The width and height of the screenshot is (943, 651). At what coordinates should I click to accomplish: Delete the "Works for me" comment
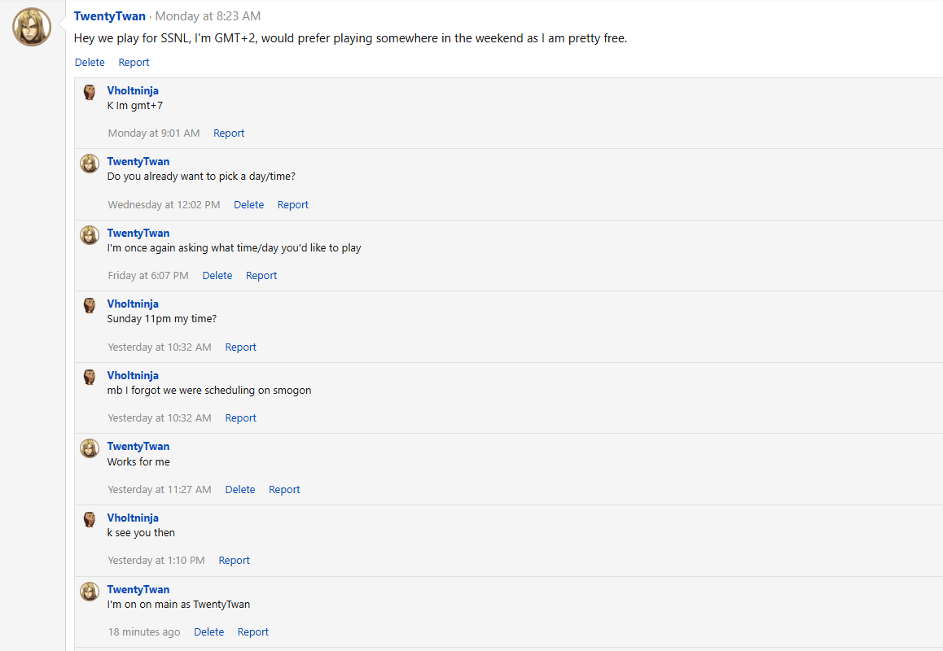click(x=240, y=490)
